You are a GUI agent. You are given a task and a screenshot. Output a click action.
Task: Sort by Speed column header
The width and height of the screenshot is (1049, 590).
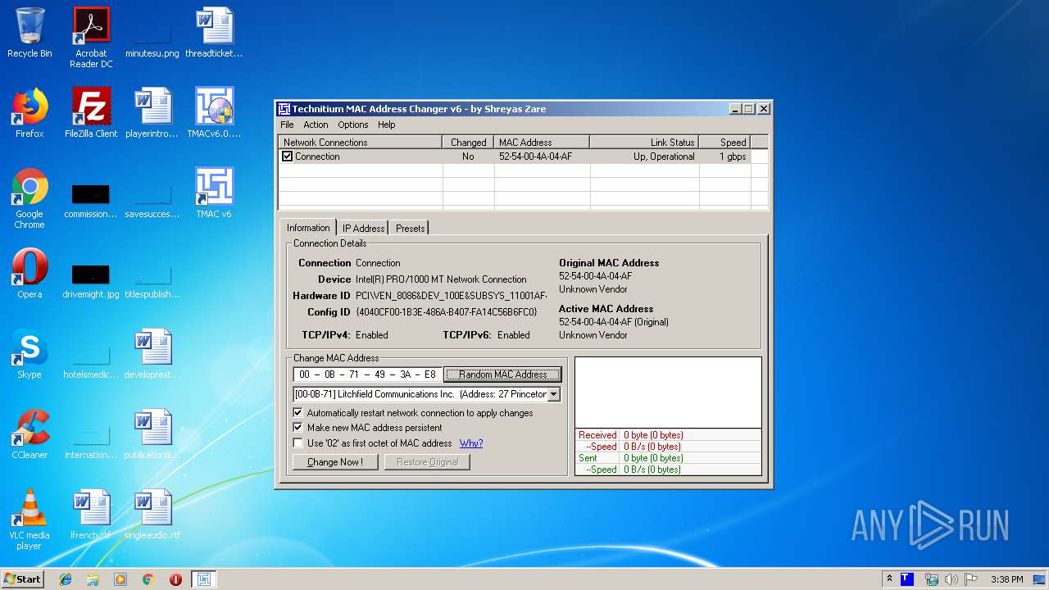pyautogui.click(x=724, y=143)
